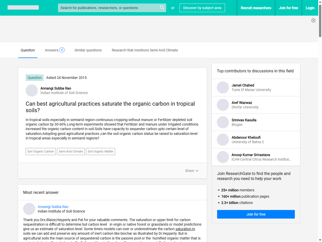Click Join for free in the top navigation
The image size is (322, 242).
point(288,8)
